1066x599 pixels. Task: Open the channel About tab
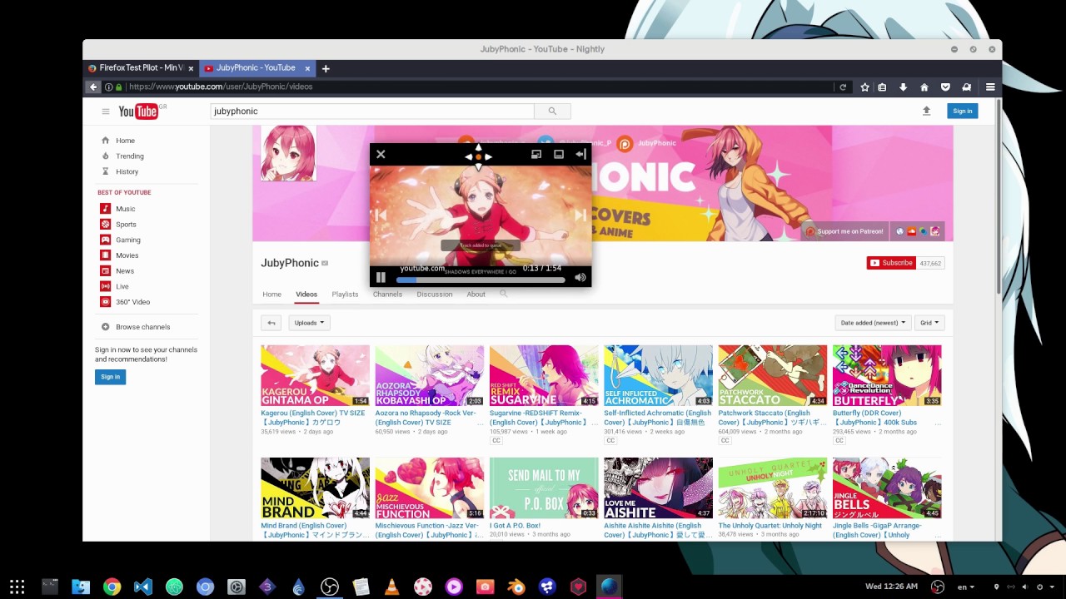tap(476, 295)
